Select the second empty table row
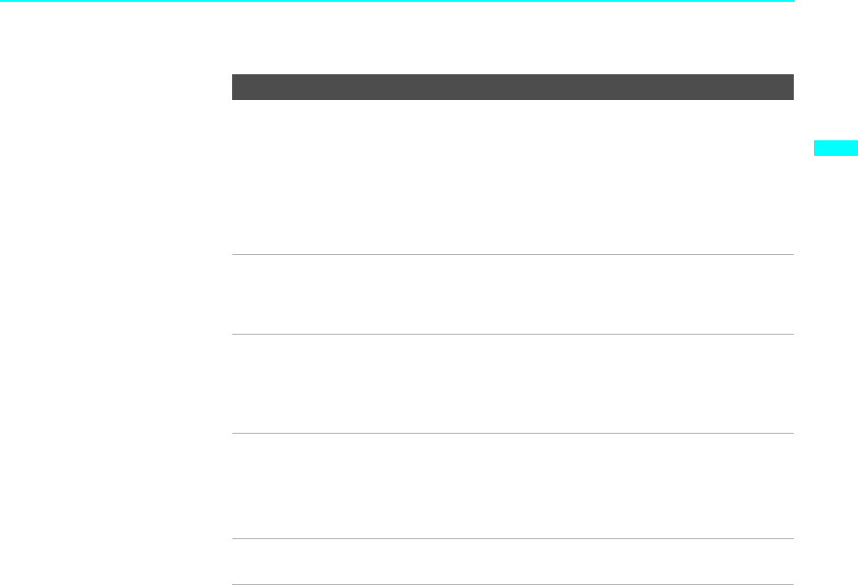Image resolution: width=858 pixels, height=585 pixels. coord(512,294)
